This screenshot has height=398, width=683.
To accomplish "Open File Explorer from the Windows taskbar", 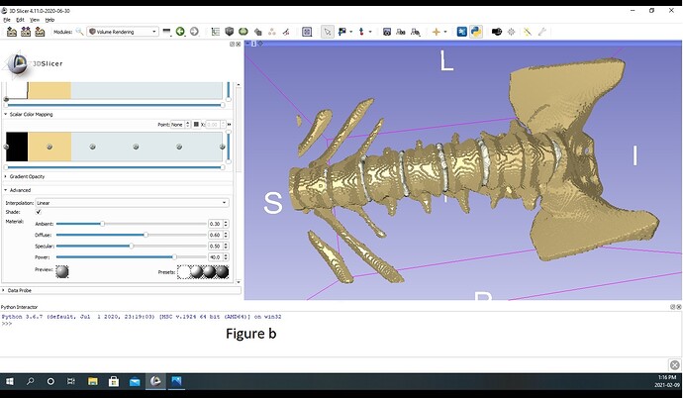I will click(x=92, y=381).
